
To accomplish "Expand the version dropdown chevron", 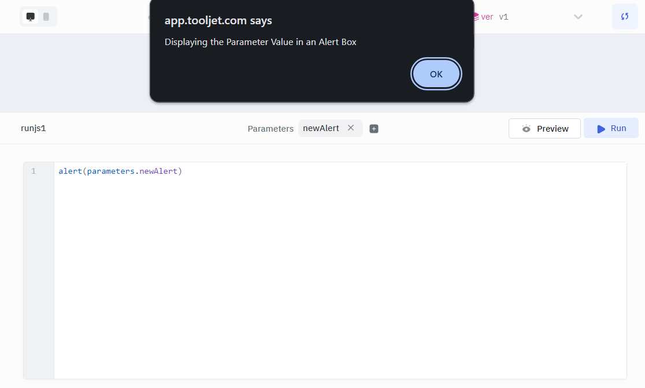I will click(578, 17).
